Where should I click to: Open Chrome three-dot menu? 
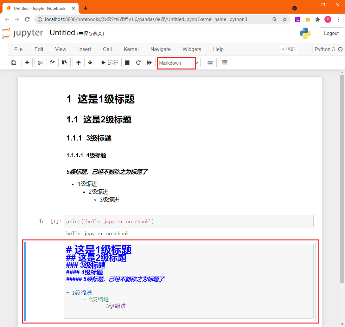338,19
